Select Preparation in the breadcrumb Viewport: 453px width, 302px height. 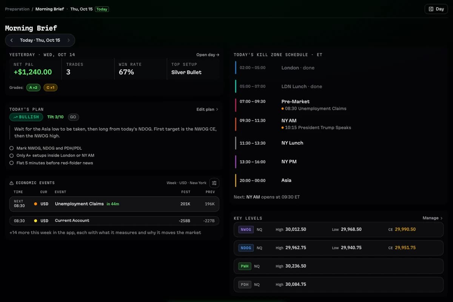point(17,9)
